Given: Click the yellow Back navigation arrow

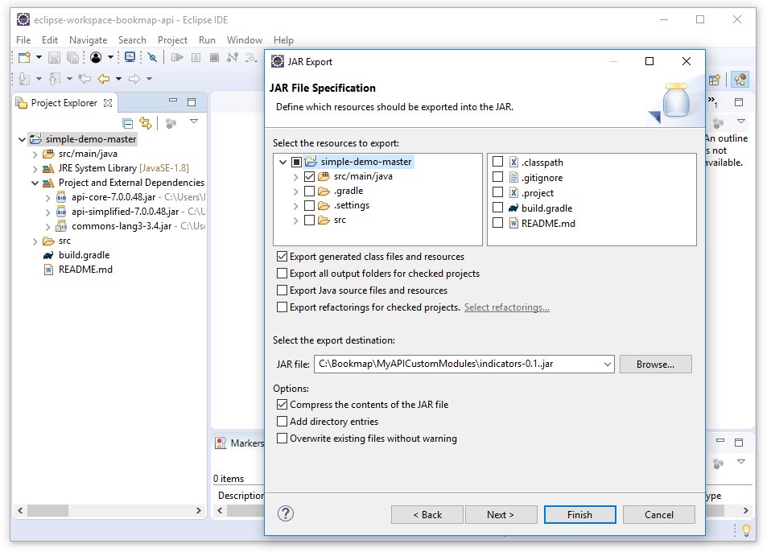Looking at the screenshot, I should pyautogui.click(x=103, y=79).
